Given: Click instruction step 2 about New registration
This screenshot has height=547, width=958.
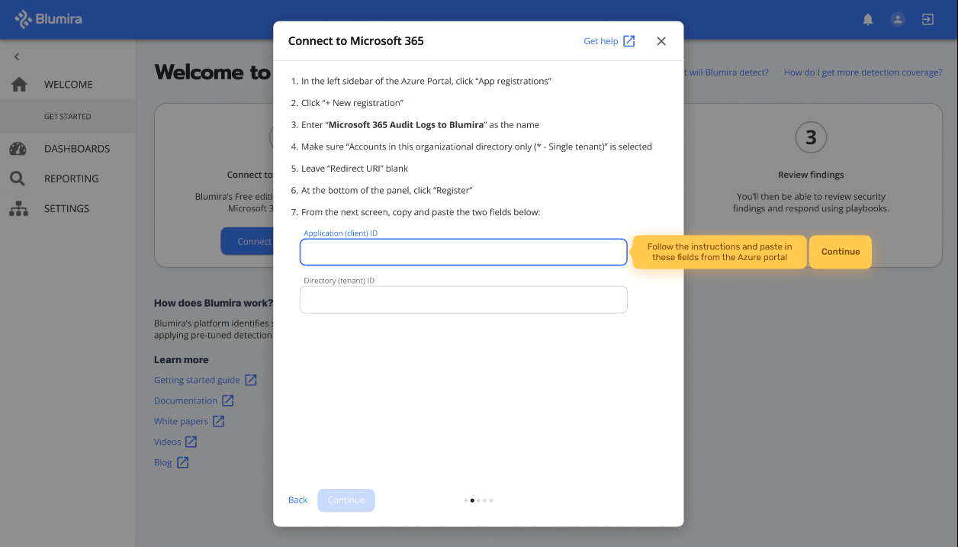Looking at the screenshot, I should (347, 102).
